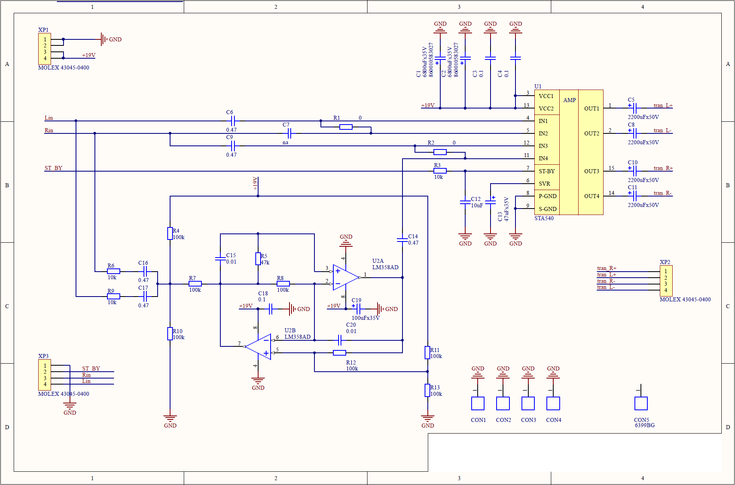
Task: Select the U2A LM358AD op-amp symbol
Action: point(346,278)
